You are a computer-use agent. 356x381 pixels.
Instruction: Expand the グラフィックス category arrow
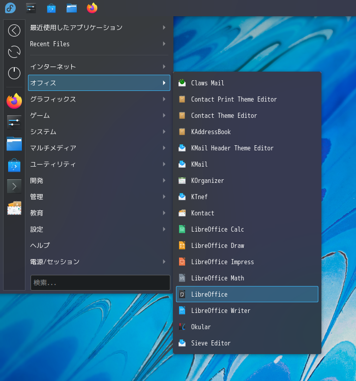164,99
